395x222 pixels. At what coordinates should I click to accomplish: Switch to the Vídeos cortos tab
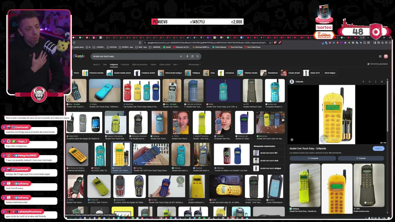(165, 64)
